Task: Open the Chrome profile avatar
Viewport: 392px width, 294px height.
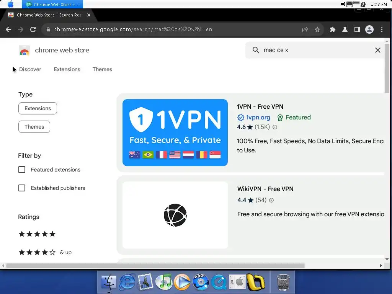Action: coord(369,29)
